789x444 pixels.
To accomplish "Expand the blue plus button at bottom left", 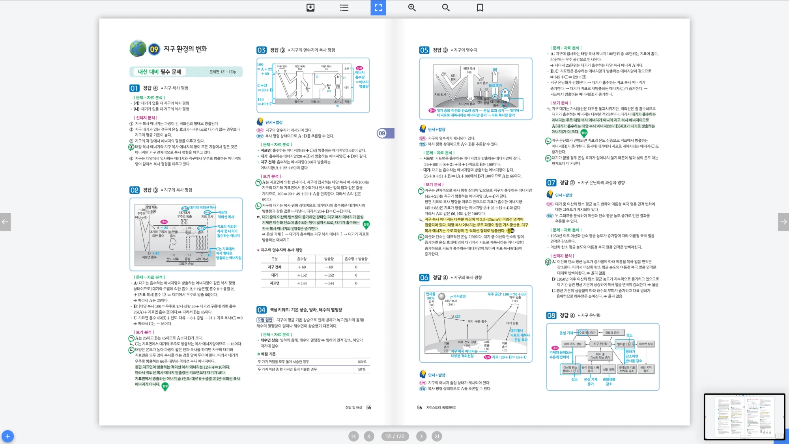I will [7, 436].
